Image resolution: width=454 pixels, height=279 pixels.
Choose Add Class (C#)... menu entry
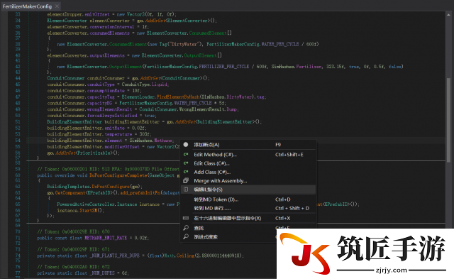(x=248, y=172)
